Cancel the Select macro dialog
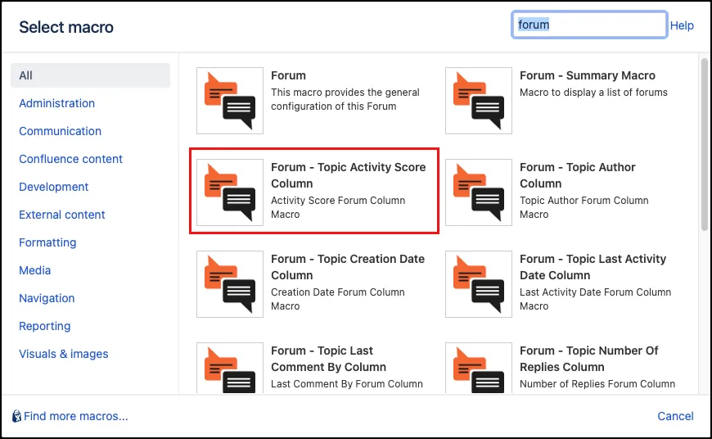 675,416
